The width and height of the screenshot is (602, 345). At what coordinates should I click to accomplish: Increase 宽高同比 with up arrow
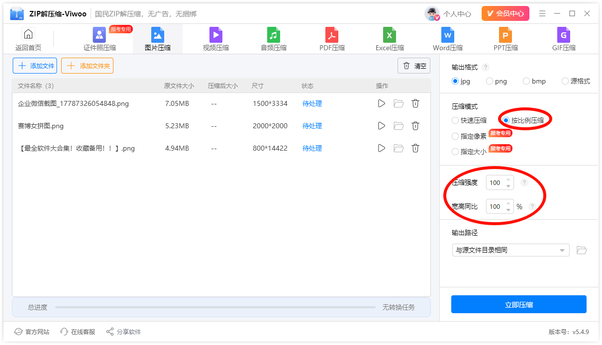point(508,203)
